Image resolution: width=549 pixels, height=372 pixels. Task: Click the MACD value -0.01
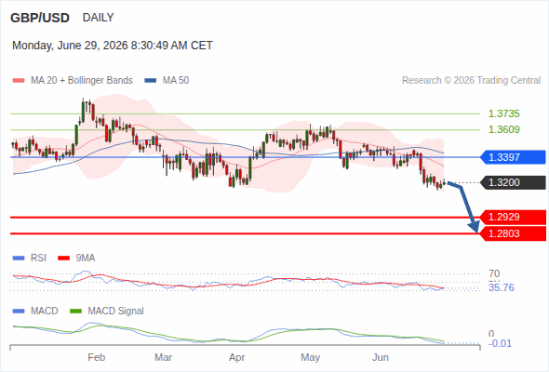(500, 344)
